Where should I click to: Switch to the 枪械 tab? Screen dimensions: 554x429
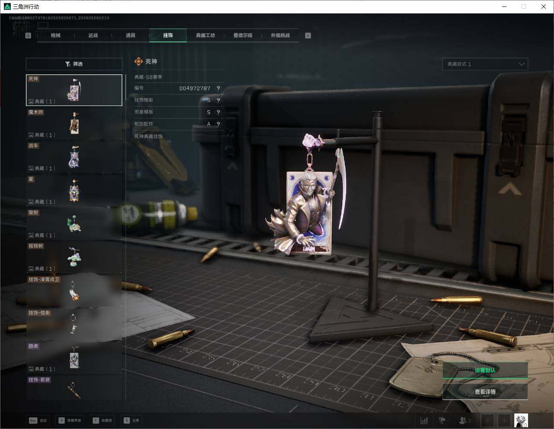pos(56,35)
